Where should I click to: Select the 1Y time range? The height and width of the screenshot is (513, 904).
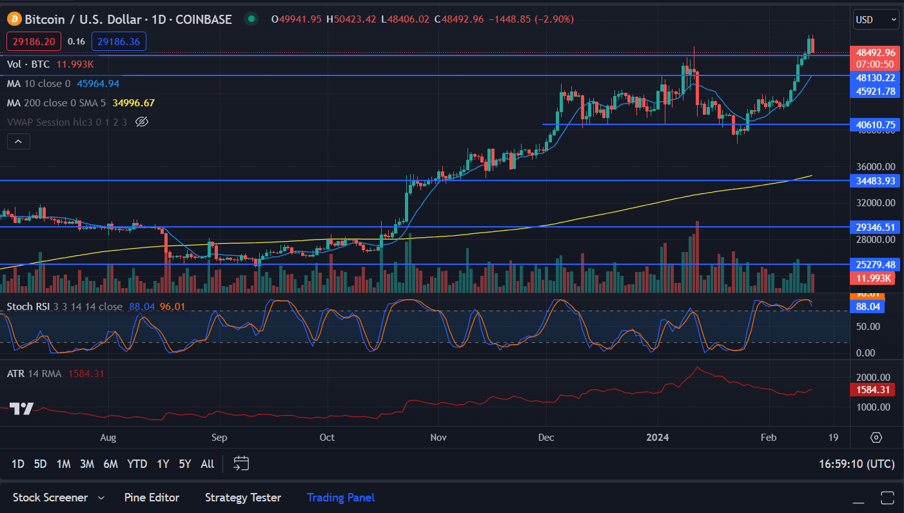pos(162,463)
